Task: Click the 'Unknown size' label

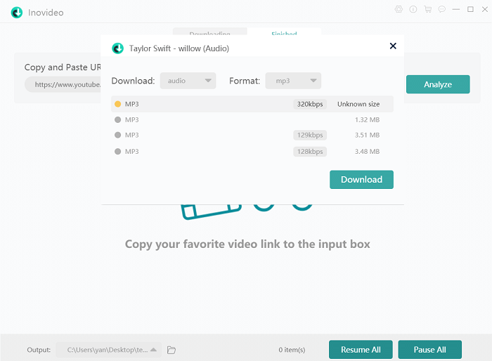Action: (x=358, y=104)
